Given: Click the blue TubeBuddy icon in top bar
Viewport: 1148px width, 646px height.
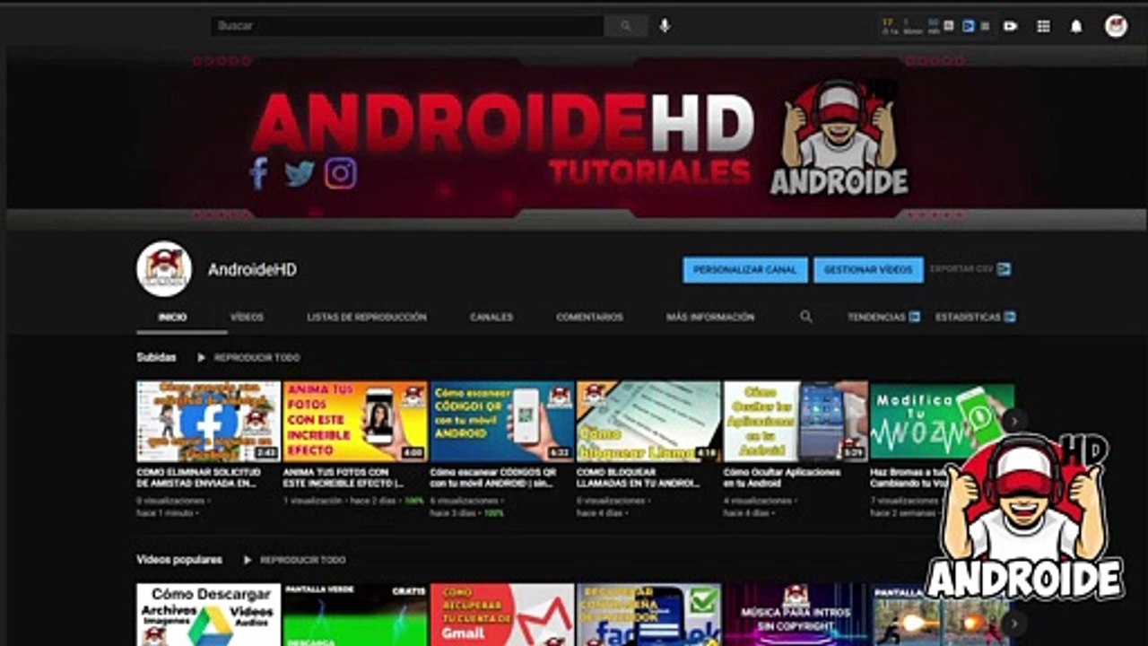Looking at the screenshot, I should tap(968, 26).
